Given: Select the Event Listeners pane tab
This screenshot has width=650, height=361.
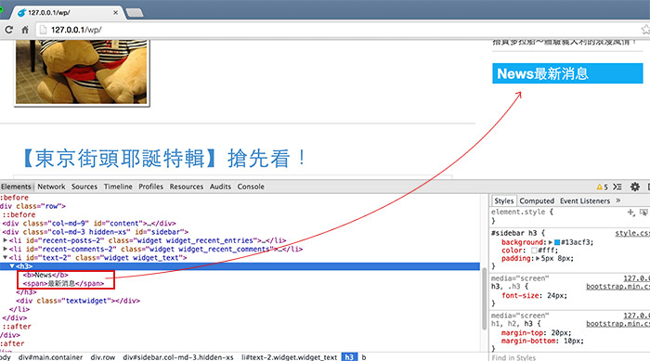Looking at the screenshot, I should (585, 201).
